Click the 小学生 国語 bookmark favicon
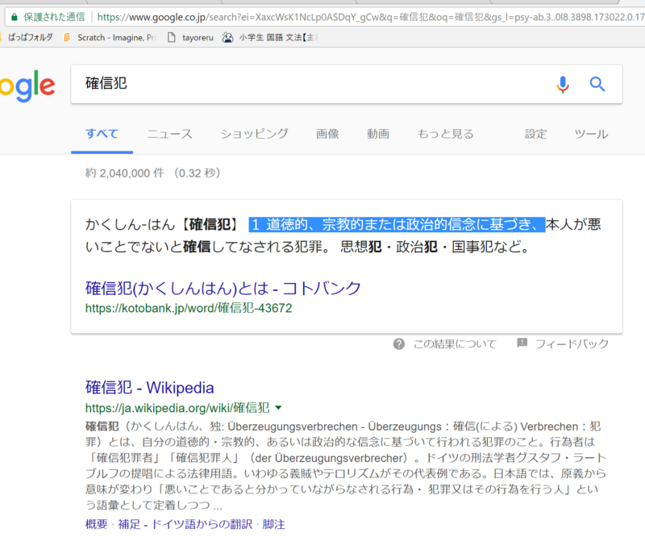Image resolution: width=645 pixels, height=541 pixels. pos(227,37)
